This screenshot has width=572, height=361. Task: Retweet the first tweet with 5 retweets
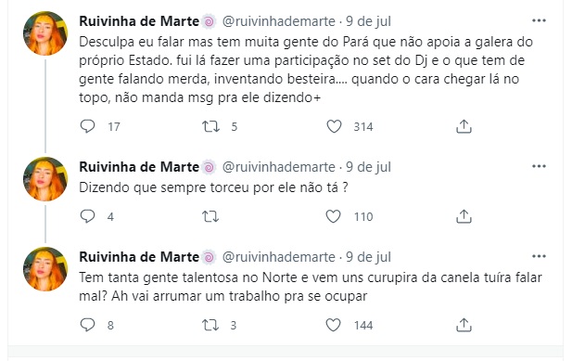210,126
